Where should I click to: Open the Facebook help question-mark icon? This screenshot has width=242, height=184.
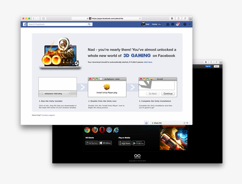(185, 24)
